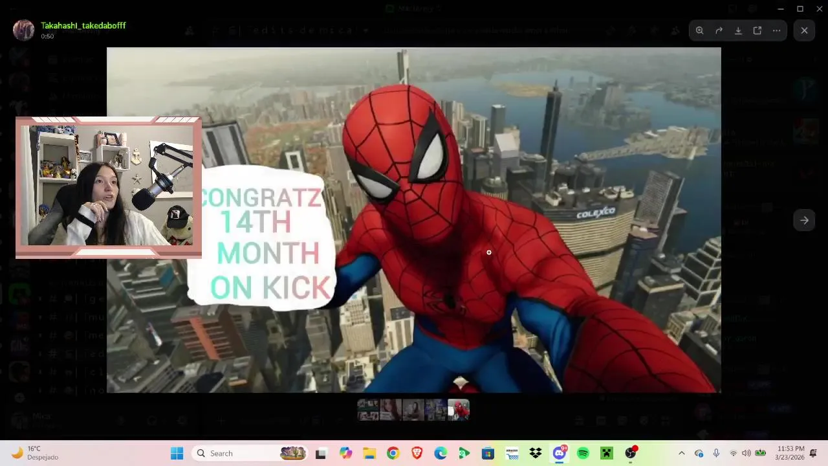This screenshot has height=466, width=828.
Task: Expand the hidden system tray icons chevron
Action: (x=681, y=453)
